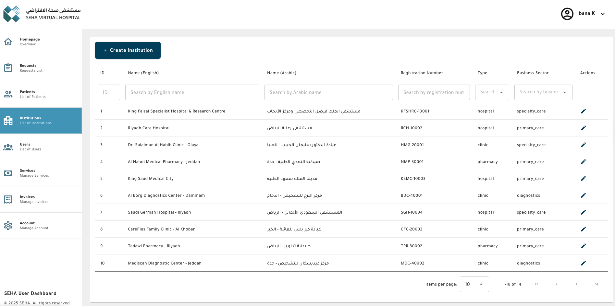Click the Invoices icon in sidebar
Screen dimensions: 615x306
click(x=8, y=199)
